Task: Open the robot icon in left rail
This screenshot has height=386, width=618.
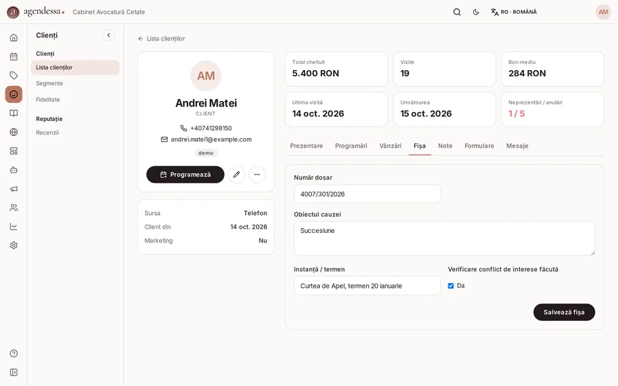Action: tap(14, 170)
